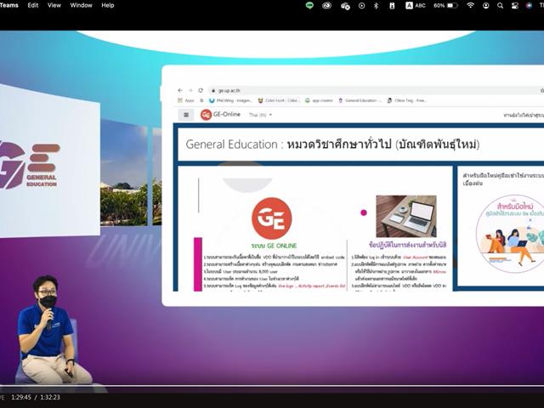The width and height of the screenshot is (544, 408).
Task: Click the LINE icon in menu bar
Action: pos(309,5)
